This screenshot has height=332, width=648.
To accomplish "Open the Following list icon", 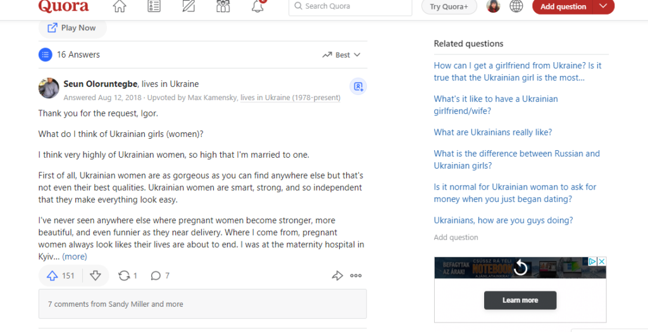I will [154, 7].
